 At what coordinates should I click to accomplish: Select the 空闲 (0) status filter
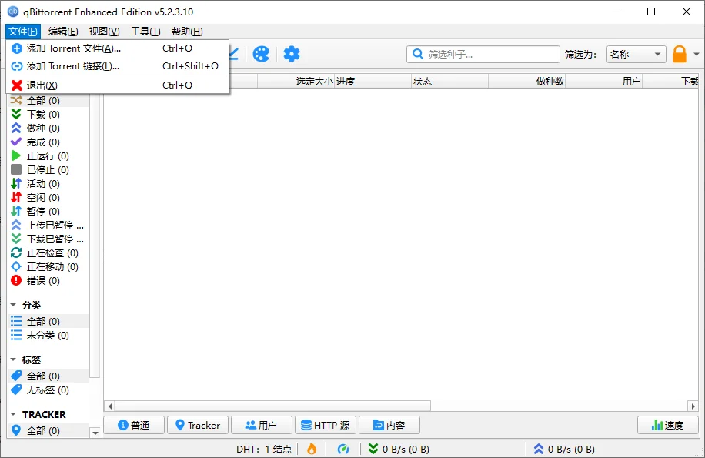(48, 197)
